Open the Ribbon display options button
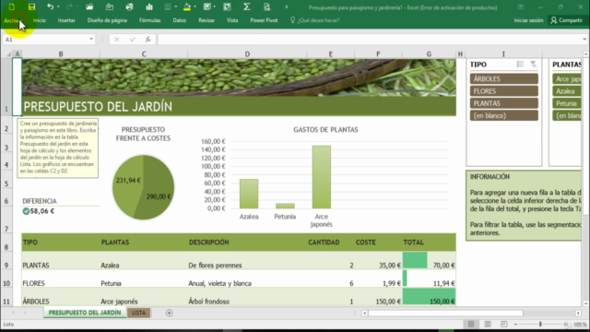 click(521, 7)
